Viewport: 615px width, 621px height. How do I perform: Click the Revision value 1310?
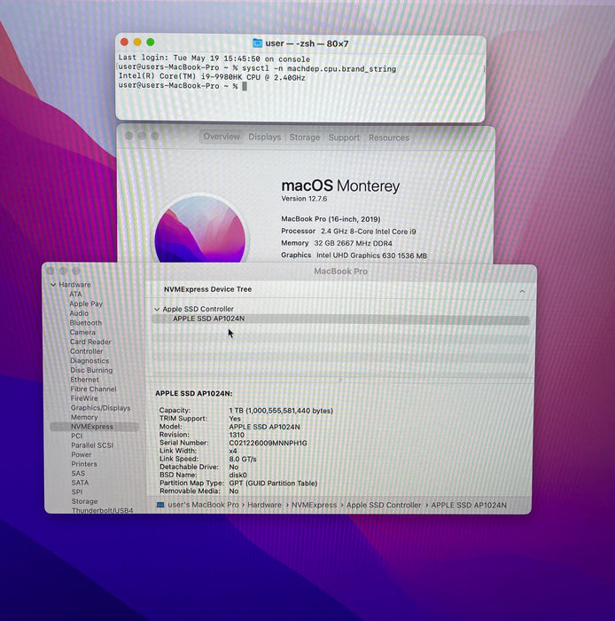tap(237, 435)
